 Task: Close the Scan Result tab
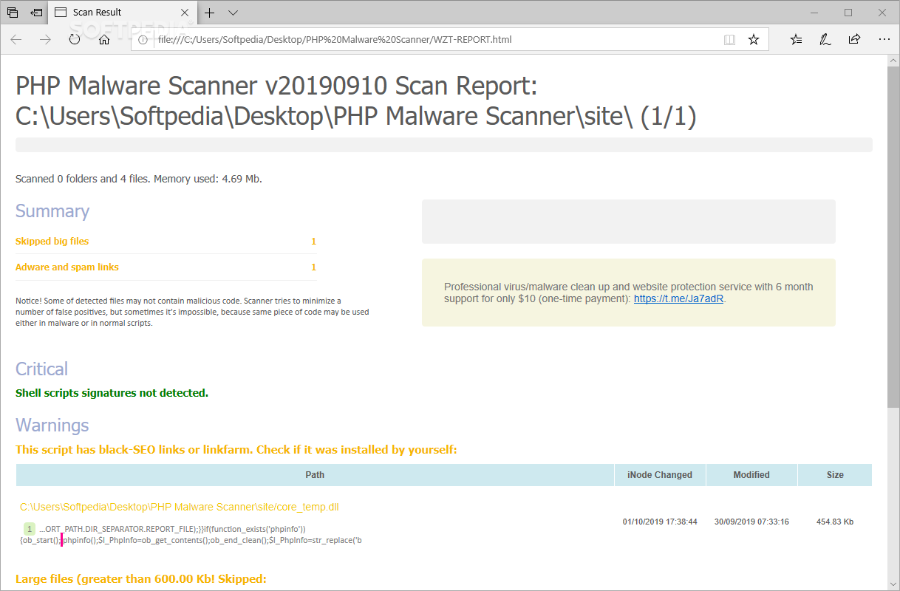(x=186, y=13)
